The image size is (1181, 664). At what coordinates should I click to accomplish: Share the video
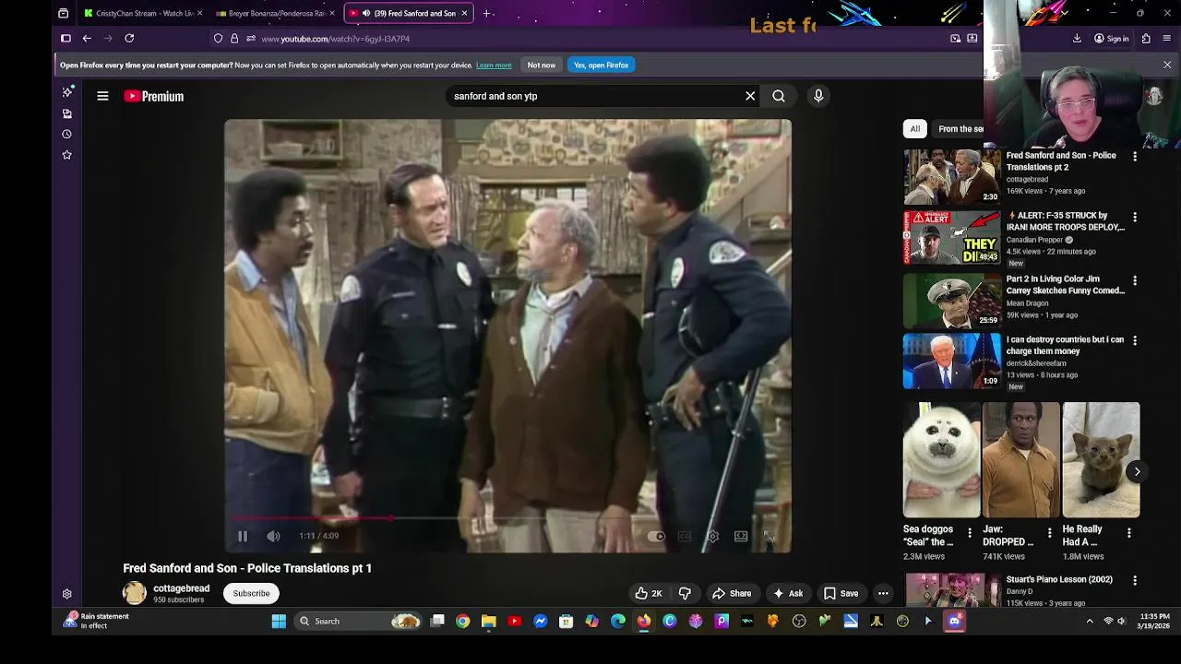coord(732,594)
